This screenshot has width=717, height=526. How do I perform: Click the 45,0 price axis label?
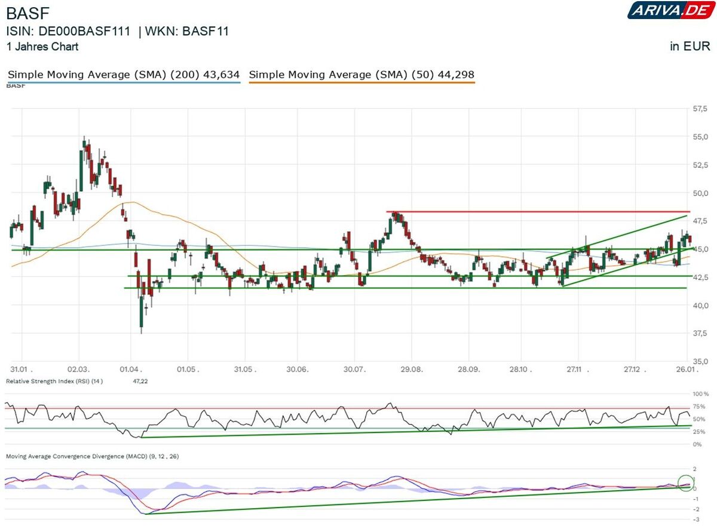pos(700,249)
